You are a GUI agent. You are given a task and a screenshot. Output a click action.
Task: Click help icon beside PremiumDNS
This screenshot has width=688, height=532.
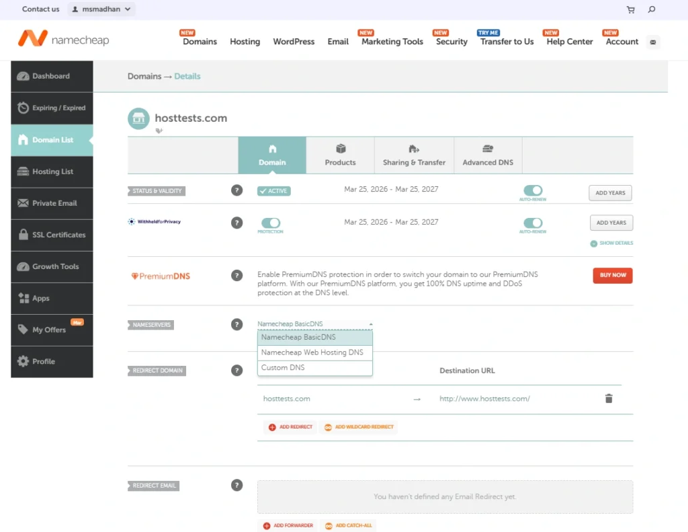tap(236, 275)
